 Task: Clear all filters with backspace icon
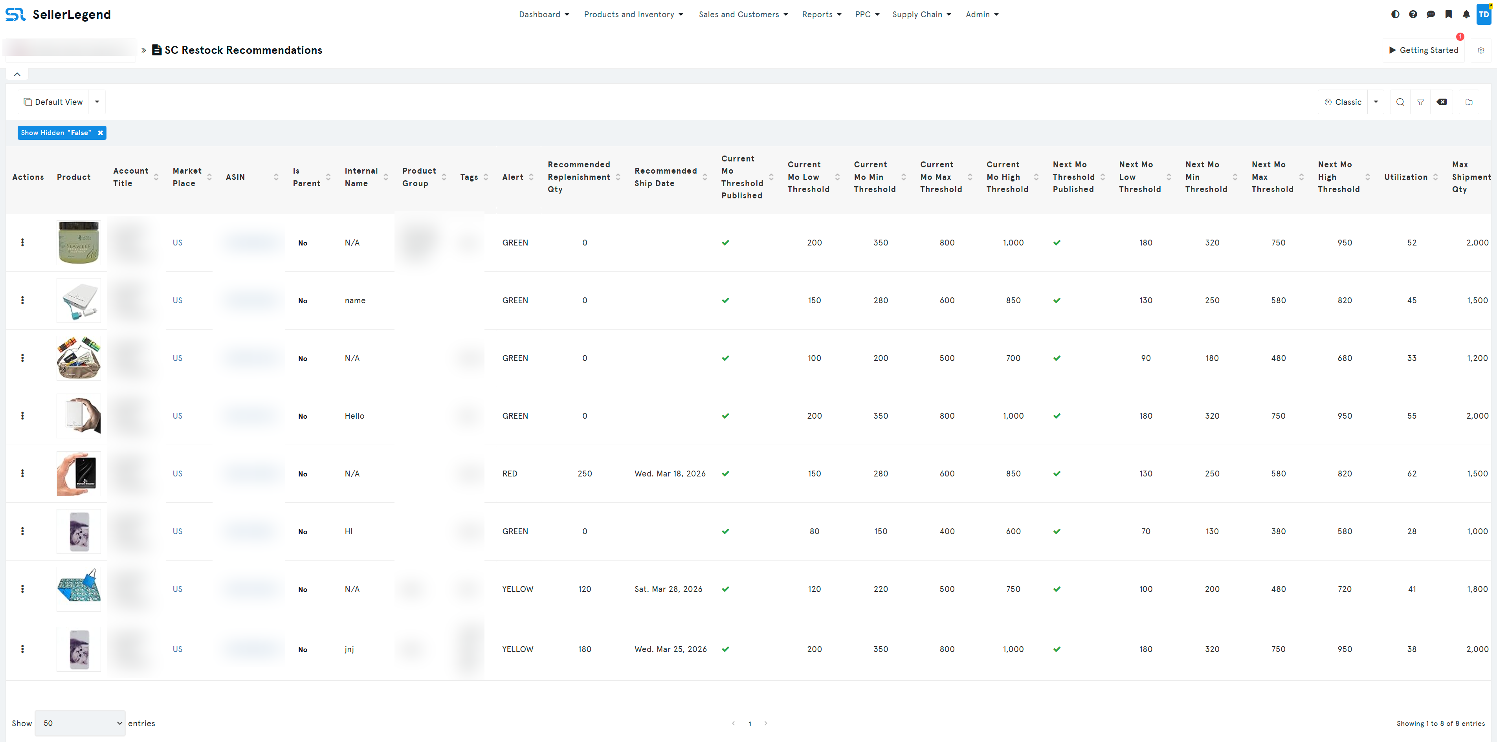tap(1442, 102)
